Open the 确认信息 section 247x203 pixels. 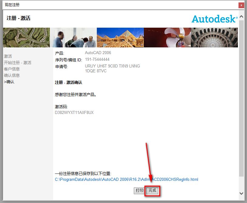[12, 75]
